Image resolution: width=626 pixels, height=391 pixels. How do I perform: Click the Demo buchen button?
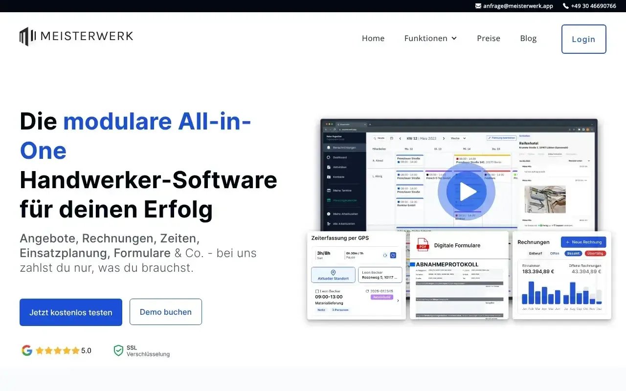click(166, 312)
